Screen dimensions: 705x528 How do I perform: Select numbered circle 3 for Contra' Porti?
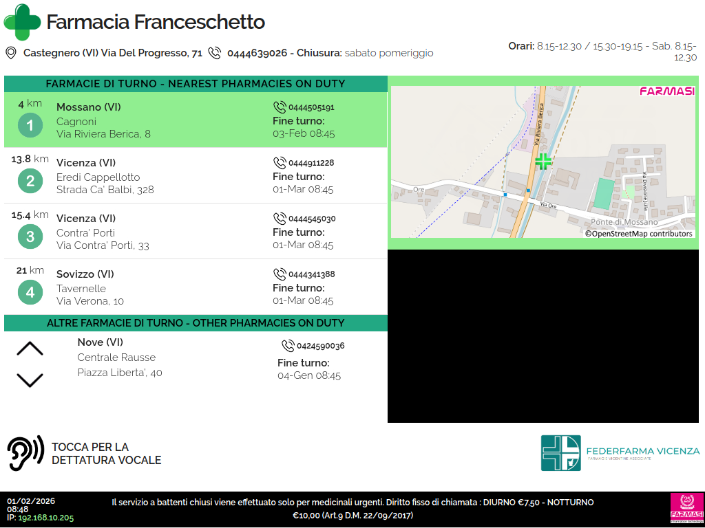[x=30, y=237]
